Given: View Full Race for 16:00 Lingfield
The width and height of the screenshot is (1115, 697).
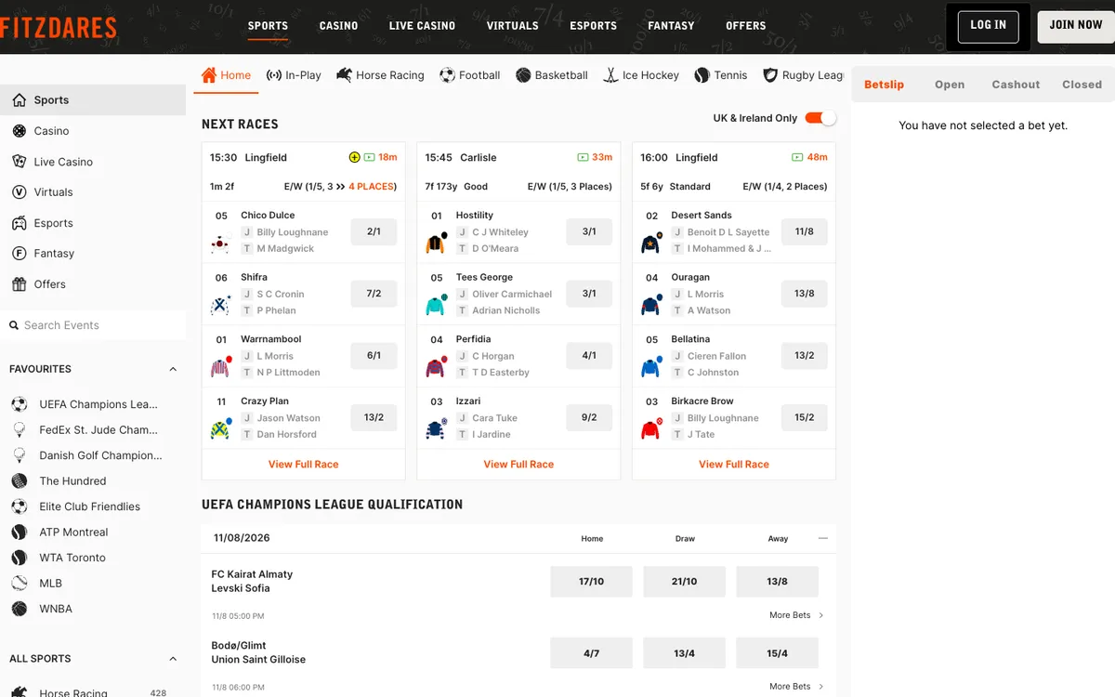Looking at the screenshot, I should tap(734, 464).
